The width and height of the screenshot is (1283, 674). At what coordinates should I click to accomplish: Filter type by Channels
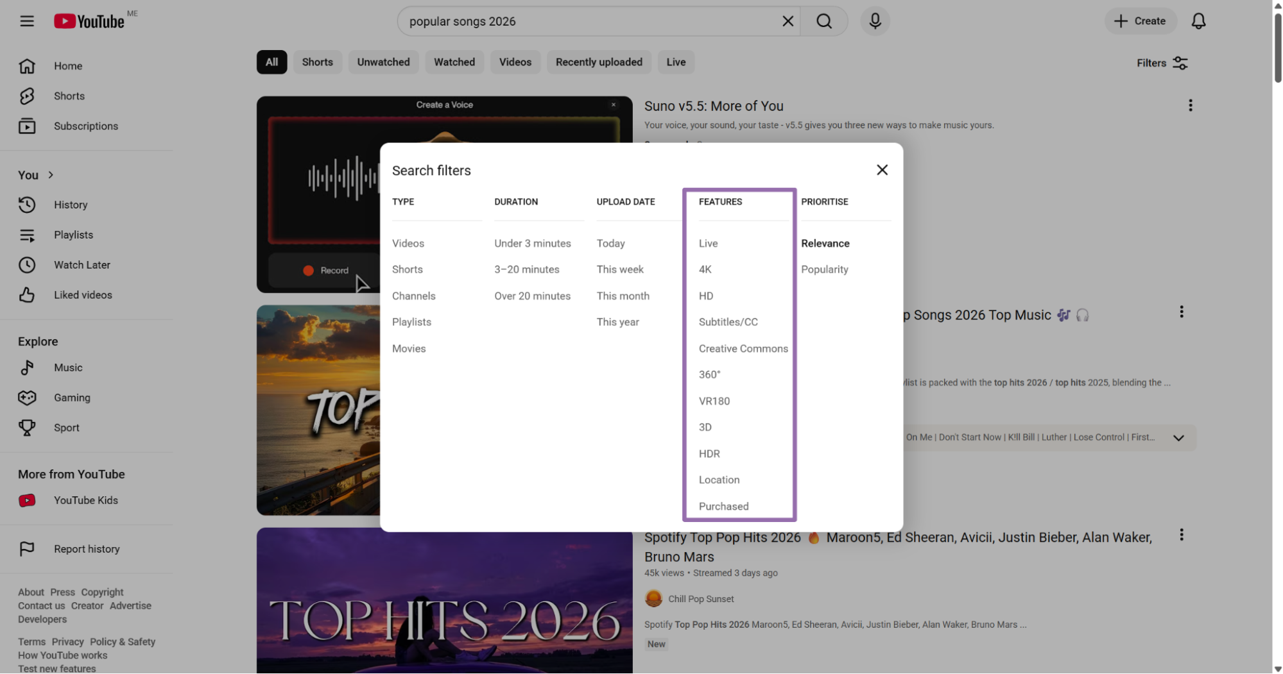click(x=414, y=296)
